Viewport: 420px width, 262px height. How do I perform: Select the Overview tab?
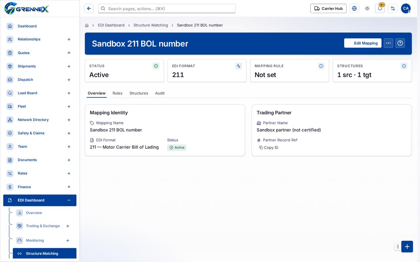96,93
